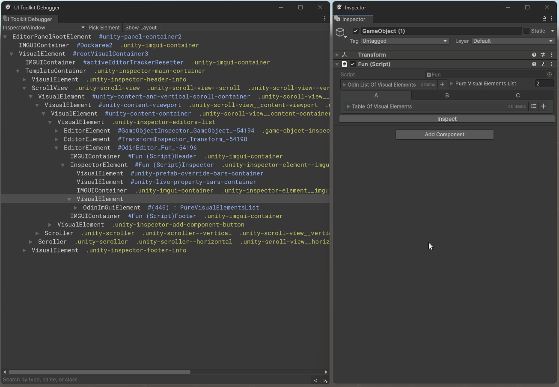This screenshot has height=387, width=559.
Task: Collapse the ScrollView tree node
Action: (24, 88)
